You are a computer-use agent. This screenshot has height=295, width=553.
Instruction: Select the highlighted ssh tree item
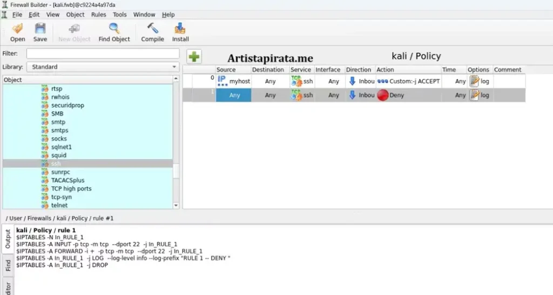click(x=88, y=164)
